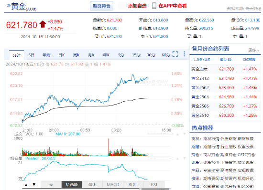Click the 公司高管 link

pos(211,186)
